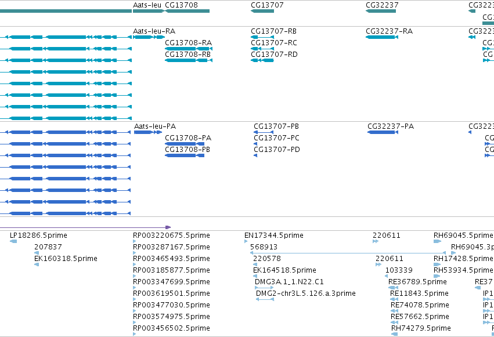Click the Aats-leu gene label in top track
Viewport: 494px width, 337px height.
(147, 5)
